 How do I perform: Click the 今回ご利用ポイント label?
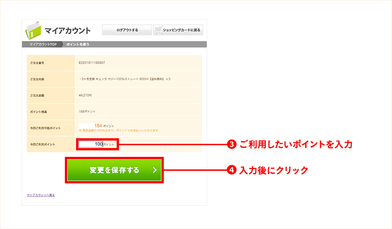pyautogui.click(x=42, y=144)
